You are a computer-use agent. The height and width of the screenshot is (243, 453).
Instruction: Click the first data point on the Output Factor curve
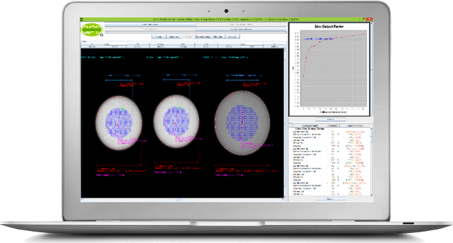coord(304,76)
